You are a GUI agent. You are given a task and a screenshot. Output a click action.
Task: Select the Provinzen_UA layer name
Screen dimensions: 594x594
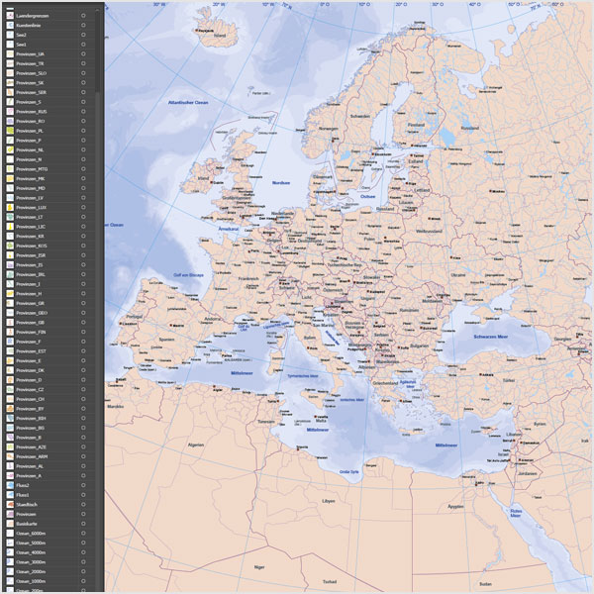coord(31,53)
